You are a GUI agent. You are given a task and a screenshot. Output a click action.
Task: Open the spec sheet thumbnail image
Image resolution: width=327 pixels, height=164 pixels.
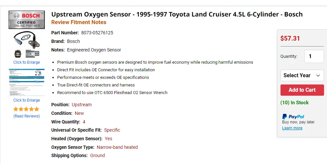(x=26, y=82)
